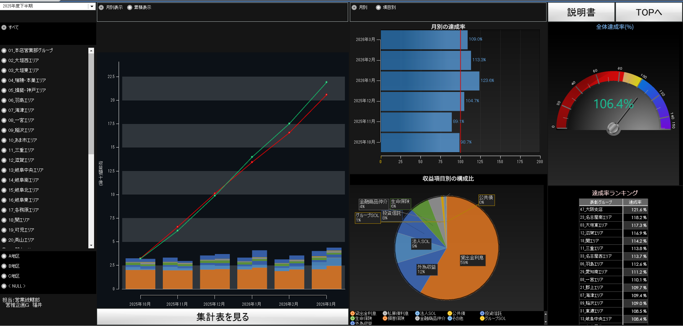This screenshot has width=683, height=326.
Task: Click the 貸出金利息 orange legend marker
Action: [352, 314]
